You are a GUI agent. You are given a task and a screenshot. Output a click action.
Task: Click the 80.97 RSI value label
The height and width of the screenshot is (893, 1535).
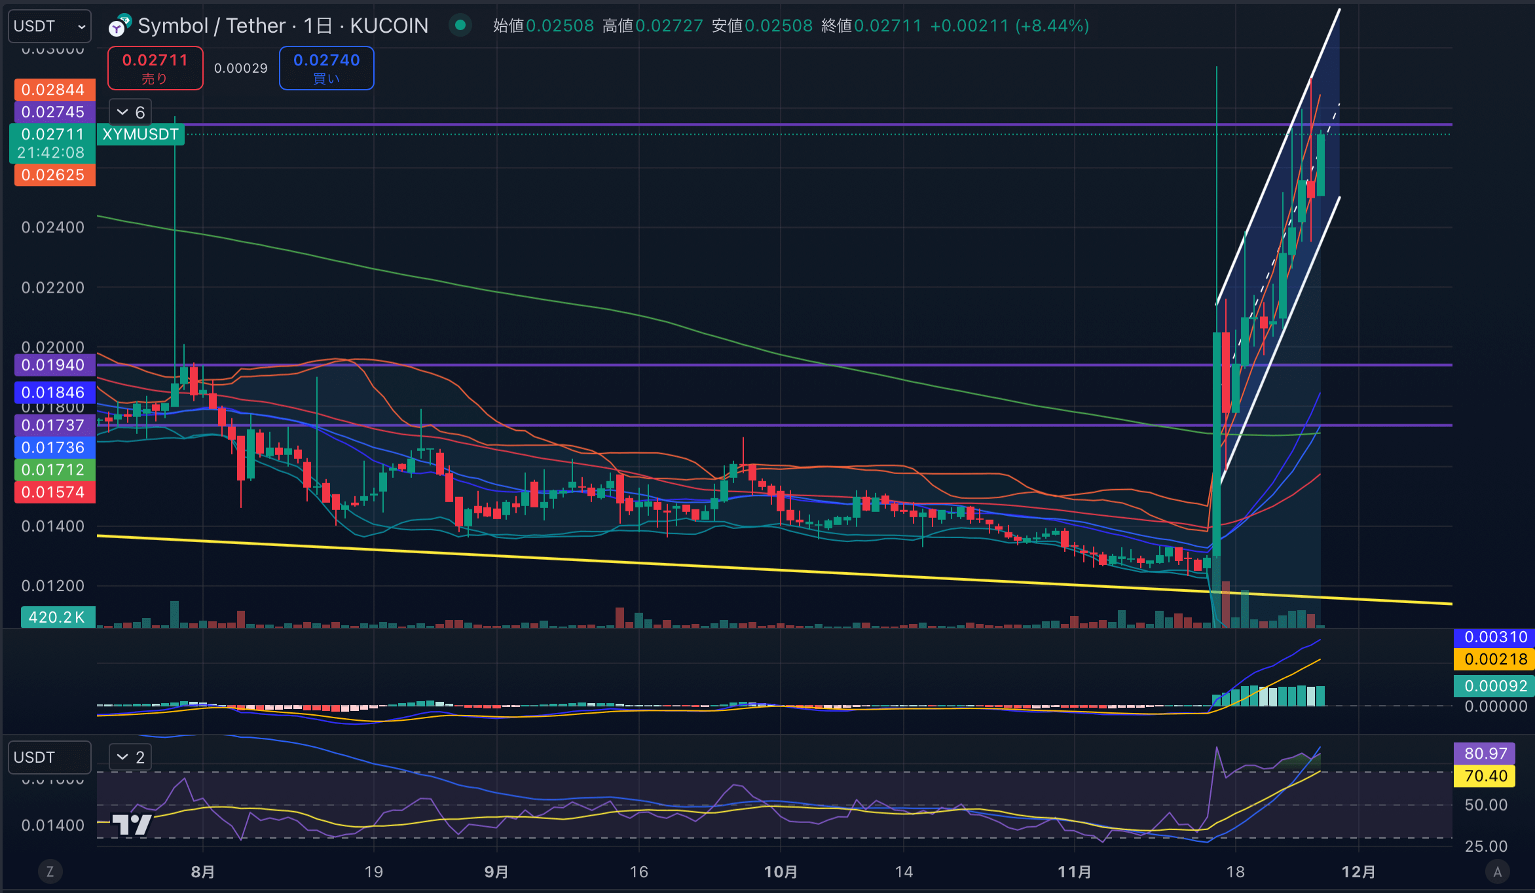(x=1485, y=754)
